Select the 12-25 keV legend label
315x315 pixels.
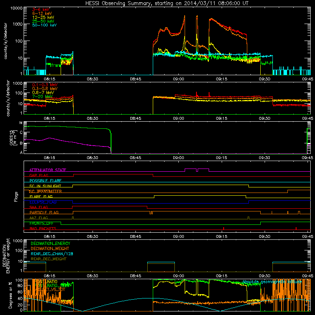pos(43,17)
